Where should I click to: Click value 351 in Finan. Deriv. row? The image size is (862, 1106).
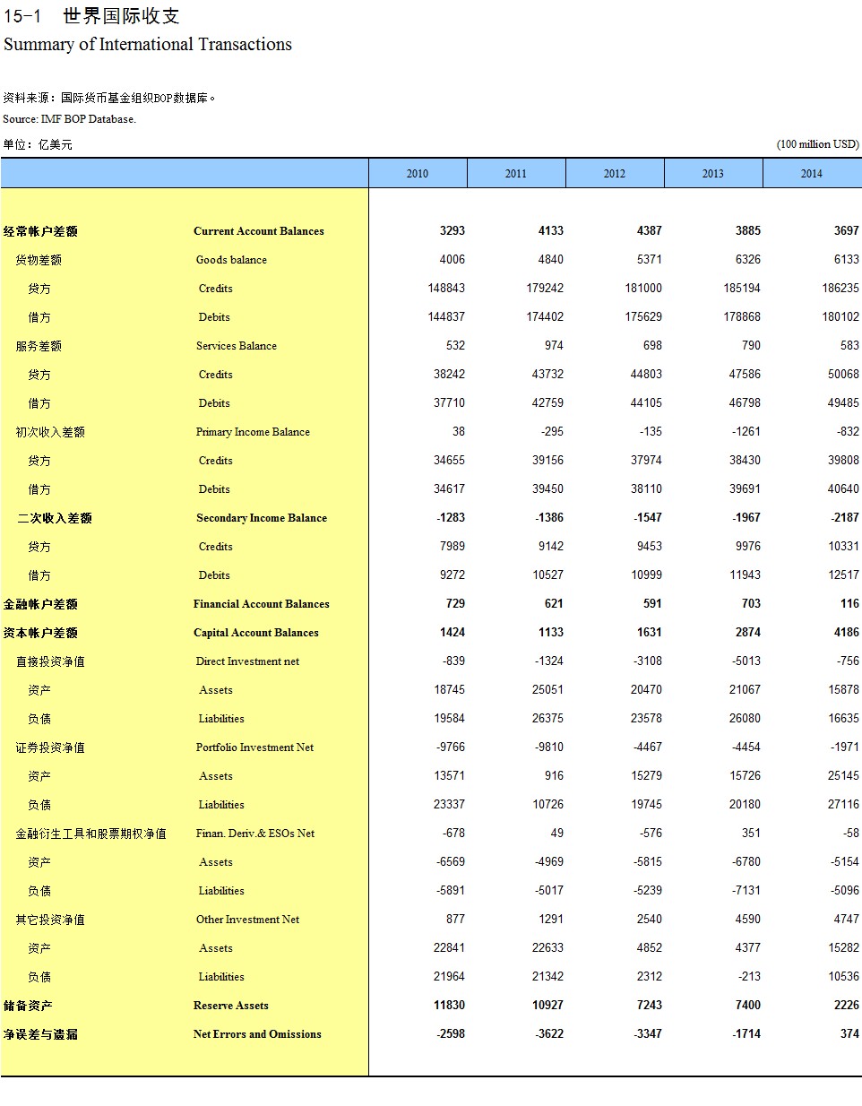pos(751,833)
